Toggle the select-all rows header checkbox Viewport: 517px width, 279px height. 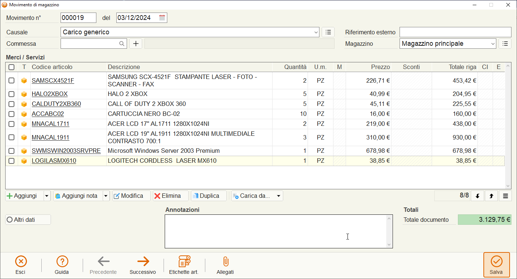pos(11,67)
